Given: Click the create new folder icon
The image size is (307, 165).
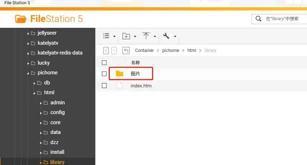Looking at the screenshot, I should (x=126, y=36).
